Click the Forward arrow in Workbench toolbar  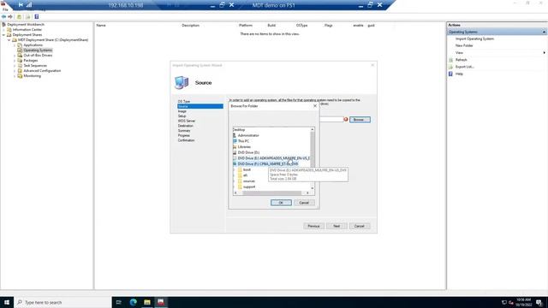(x=10, y=16)
